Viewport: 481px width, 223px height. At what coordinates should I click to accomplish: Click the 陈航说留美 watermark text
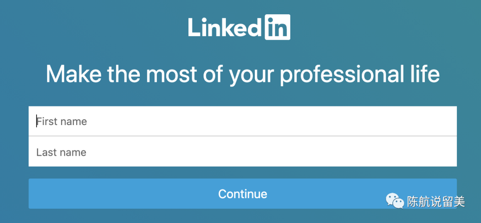(436, 202)
